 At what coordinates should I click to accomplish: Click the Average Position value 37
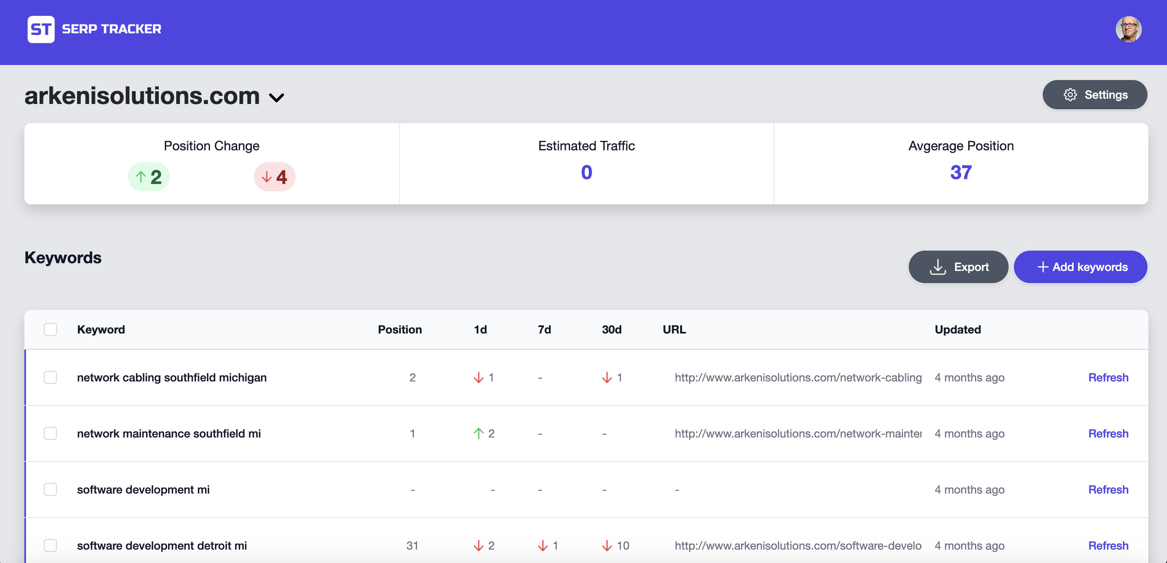tap(961, 172)
